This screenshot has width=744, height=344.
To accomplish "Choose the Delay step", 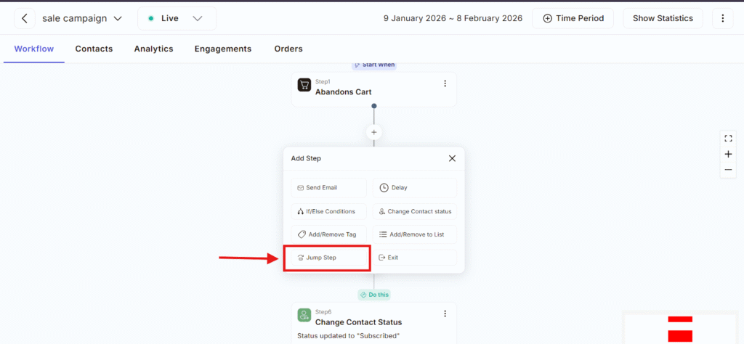I will coord(414,188).
